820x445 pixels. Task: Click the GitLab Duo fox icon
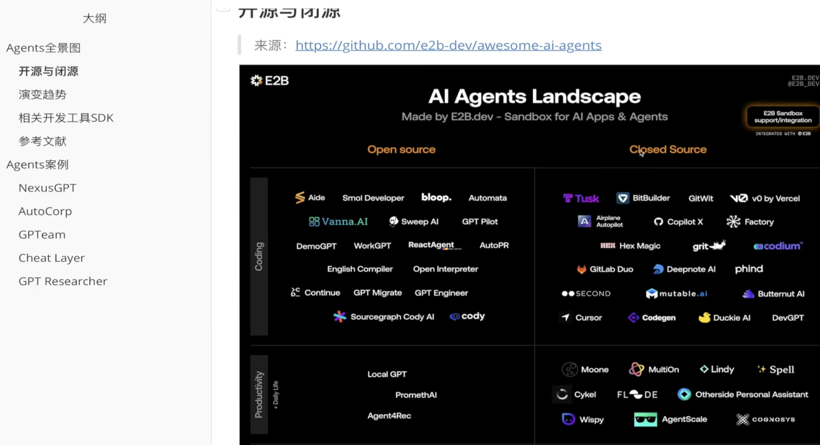pos(582,269)
